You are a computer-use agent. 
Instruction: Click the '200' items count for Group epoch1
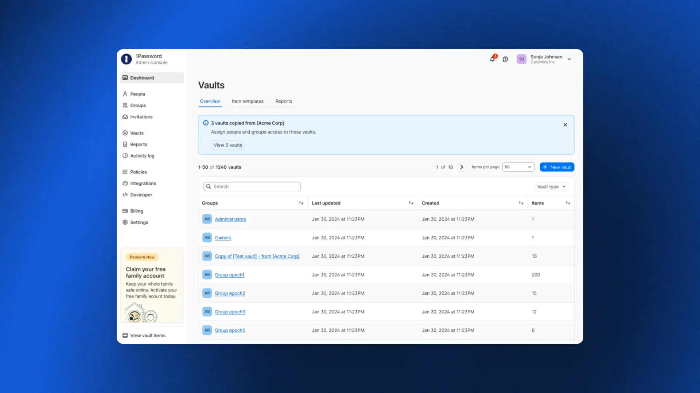[536, 275]
